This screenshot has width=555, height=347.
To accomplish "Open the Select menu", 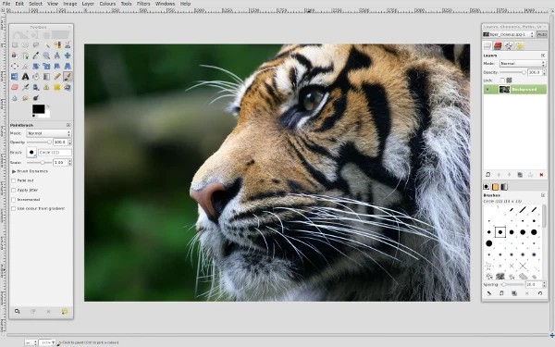I will point(35,4).
